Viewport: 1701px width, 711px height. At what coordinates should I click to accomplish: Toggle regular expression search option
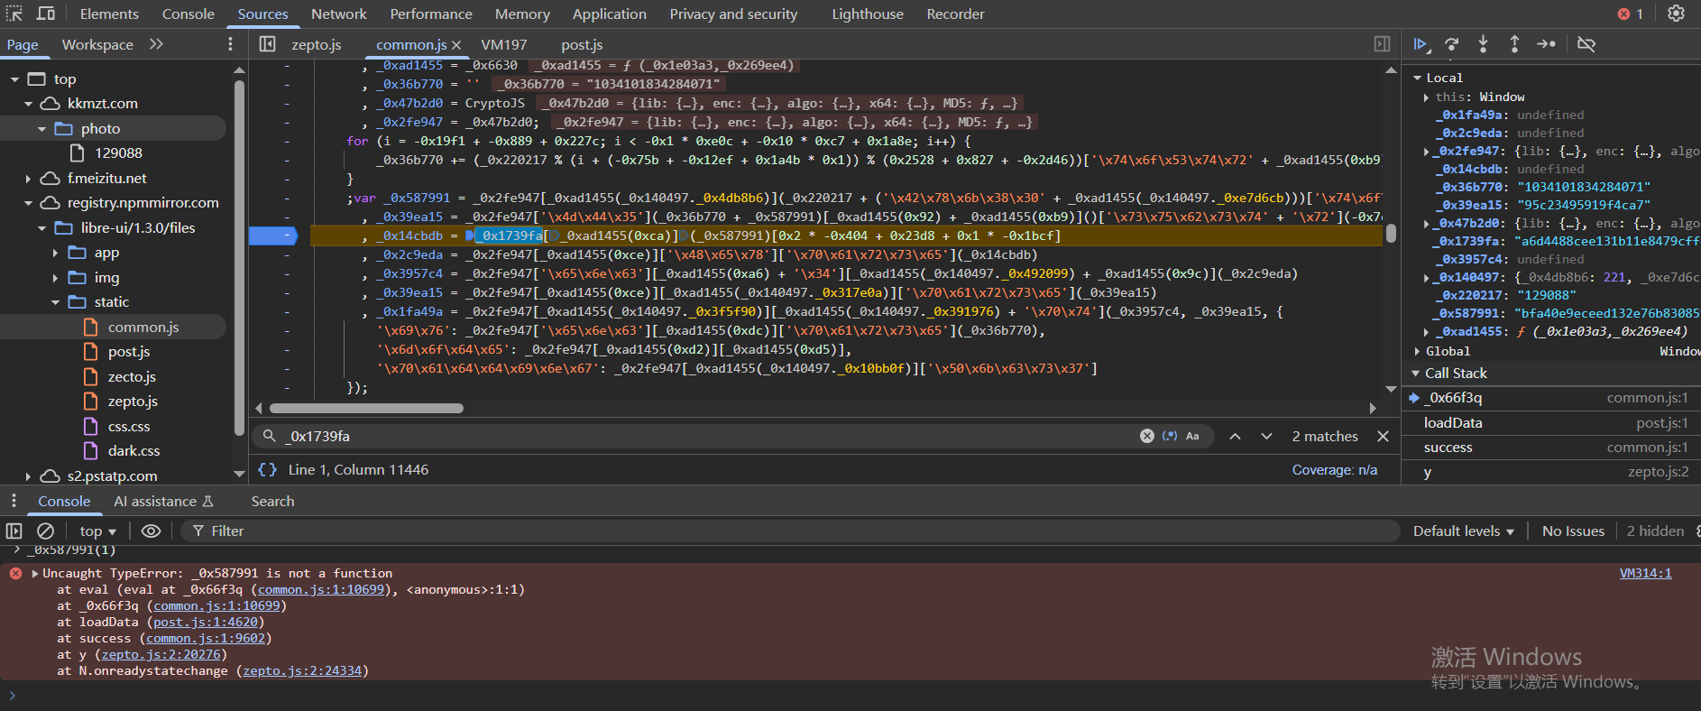(1170, 436)
